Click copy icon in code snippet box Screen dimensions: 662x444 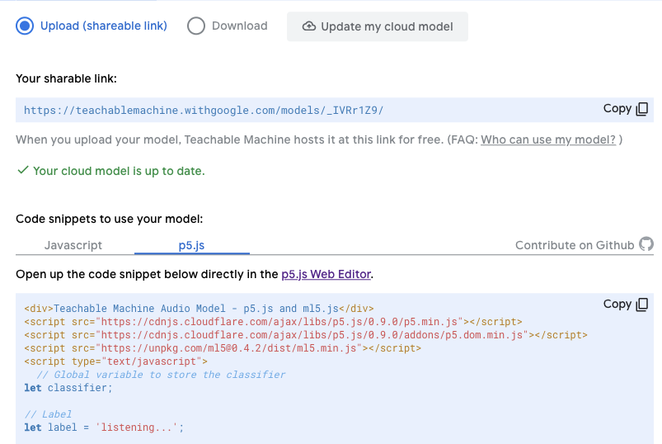[x=641, y=305]
